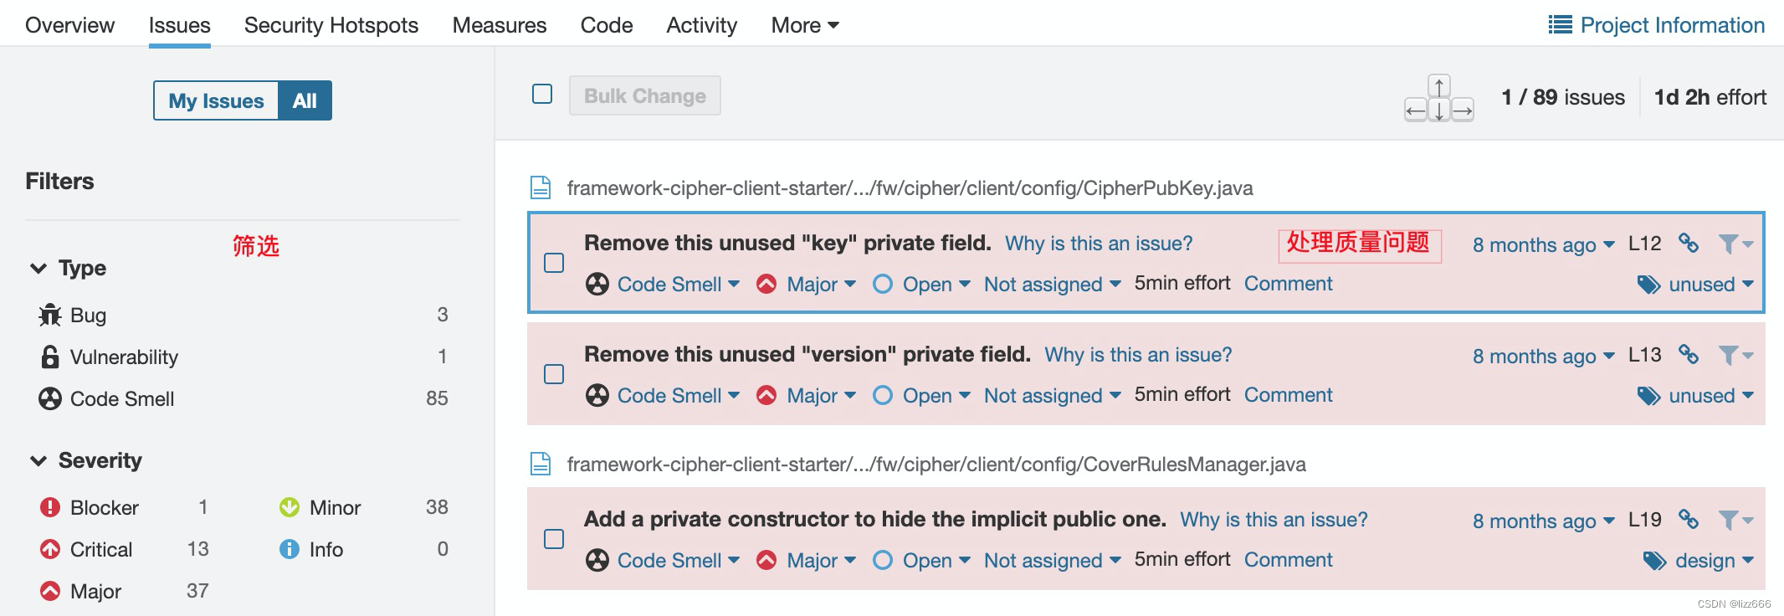Check the select-all issues checkbox
1784x616 pixels.
[x=542, y=94]
